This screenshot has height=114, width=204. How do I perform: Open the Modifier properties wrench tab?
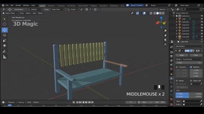(x=171, y=78)
